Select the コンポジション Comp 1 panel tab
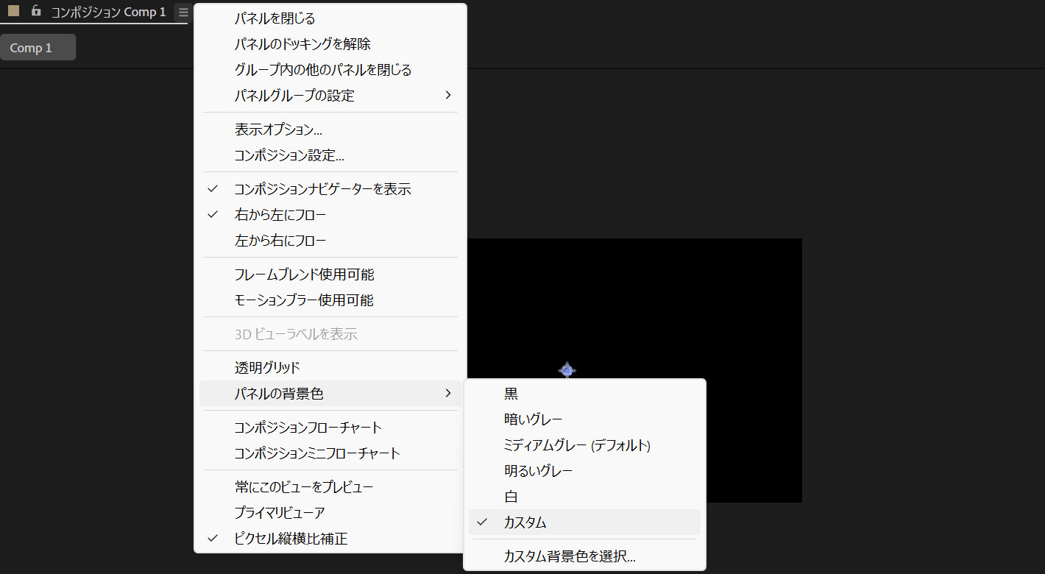This screenshot has width=1045, height=574. pos(108,13)
